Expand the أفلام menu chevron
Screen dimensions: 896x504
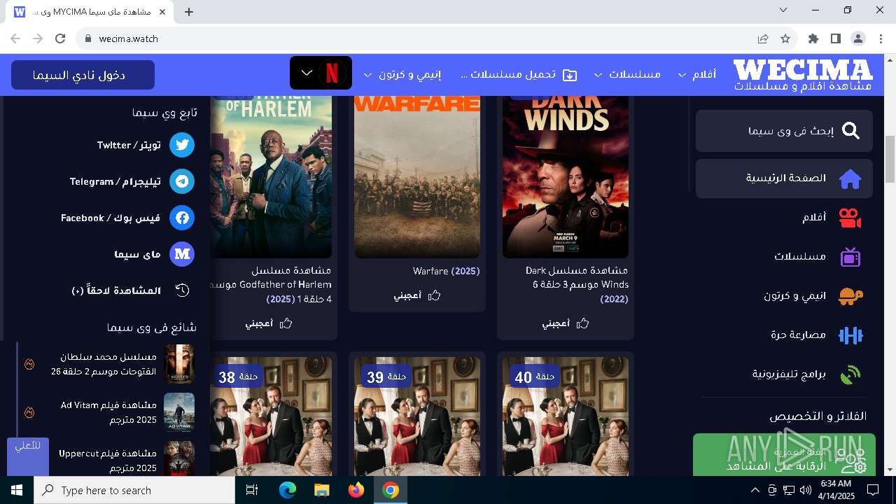682,75
